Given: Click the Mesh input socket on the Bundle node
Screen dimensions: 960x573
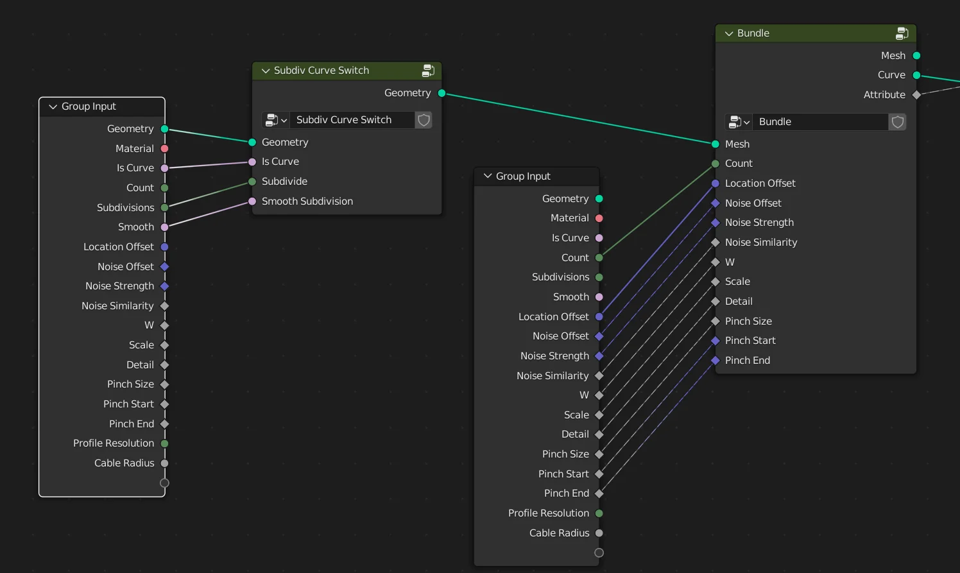Looking at the screenshot, I should pos(714,144).
